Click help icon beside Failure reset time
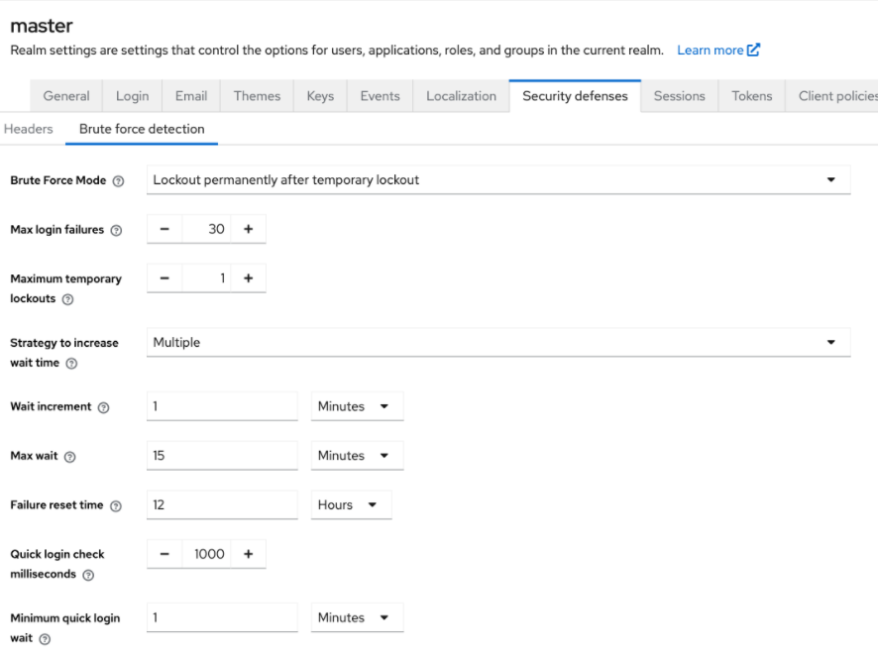This screenshot has height=656, width=878. (x=116, y=506)
